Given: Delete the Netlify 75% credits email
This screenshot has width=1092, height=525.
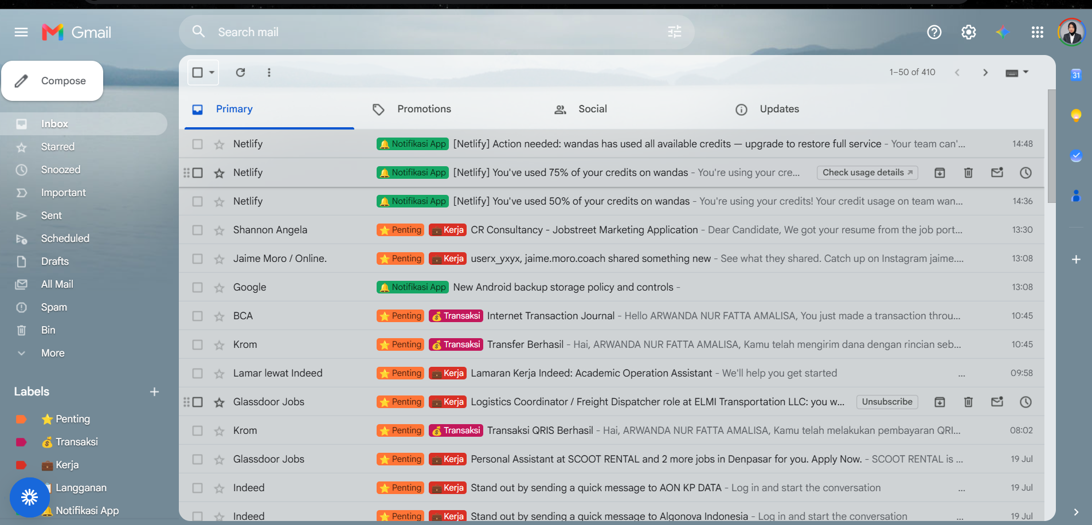Looking at the screenshot, I should [969, 173].
